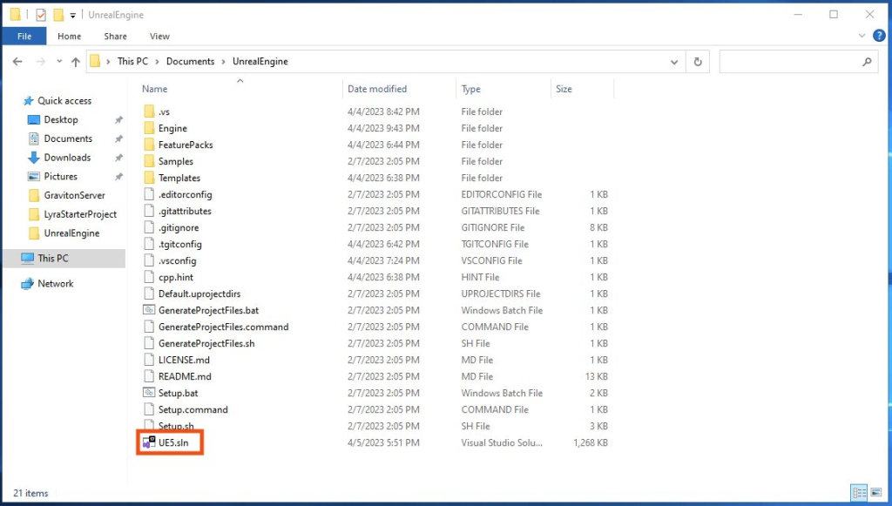Open the Share ribbon tab
892x506 pixels.
(116, 36)
